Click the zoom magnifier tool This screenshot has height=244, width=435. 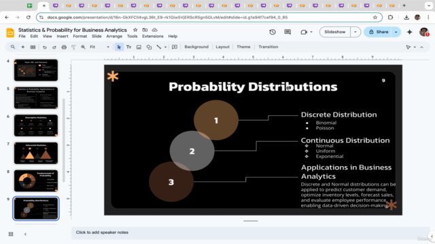point(83,47)
